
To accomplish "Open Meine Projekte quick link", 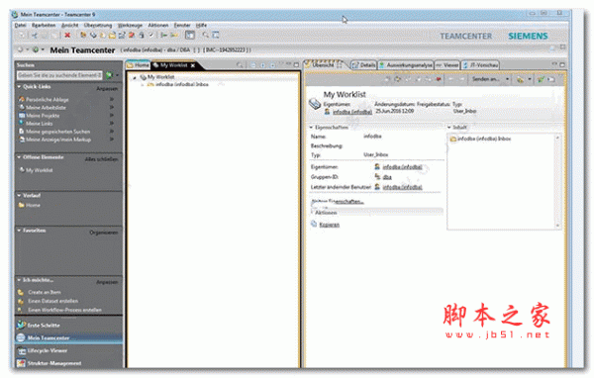I will coord(43,116).
